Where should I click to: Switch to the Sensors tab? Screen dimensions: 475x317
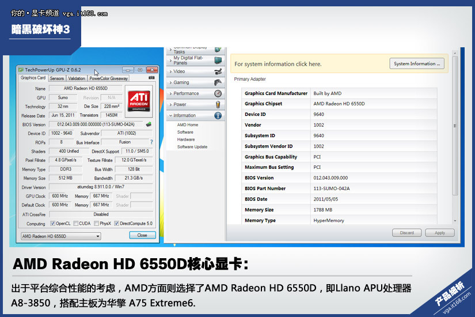[56, 78]
